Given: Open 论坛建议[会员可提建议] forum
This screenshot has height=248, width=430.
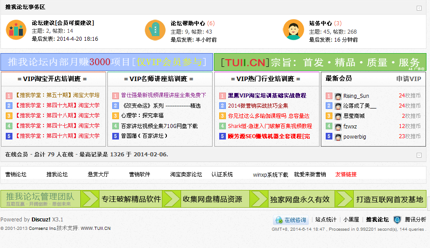Looking at the screenshot, I should coord(63,23).
